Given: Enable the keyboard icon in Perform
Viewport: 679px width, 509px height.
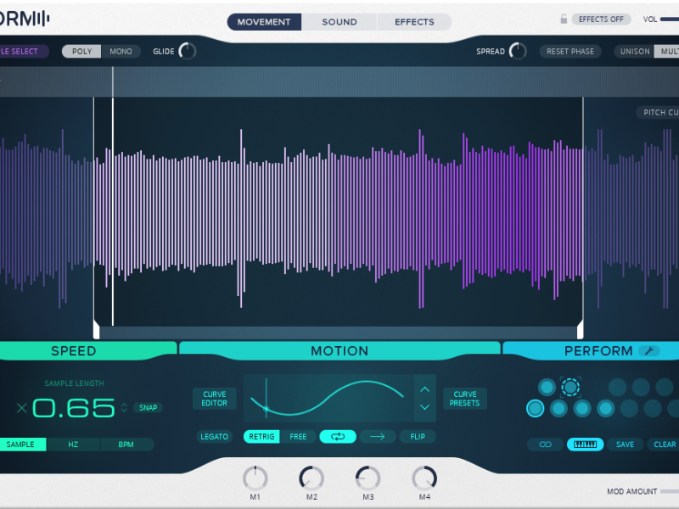Looking at the screenshot, I should (585, 444).
